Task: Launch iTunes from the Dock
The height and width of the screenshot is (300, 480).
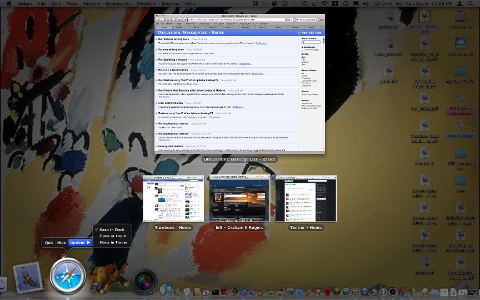Action: 166,290
